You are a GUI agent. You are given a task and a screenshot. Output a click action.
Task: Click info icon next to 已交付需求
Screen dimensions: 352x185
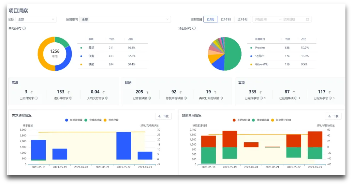(x=36, y=98)
